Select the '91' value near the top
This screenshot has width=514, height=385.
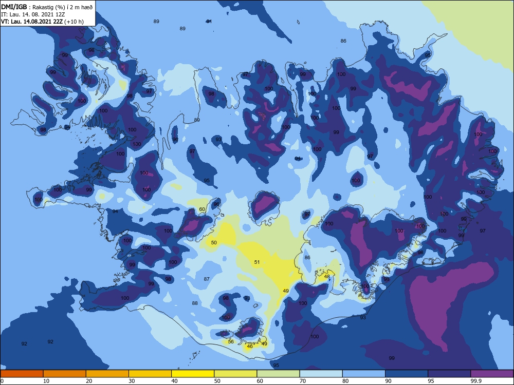coord(209,21)
